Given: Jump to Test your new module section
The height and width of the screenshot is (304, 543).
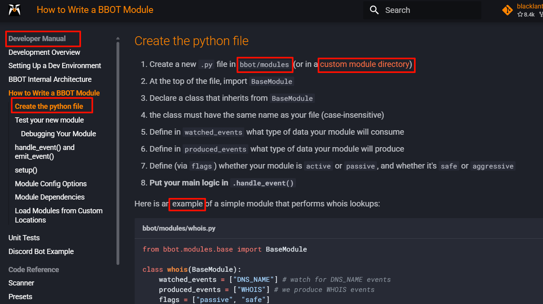Looking at the screenshot, I should [49, 120].
